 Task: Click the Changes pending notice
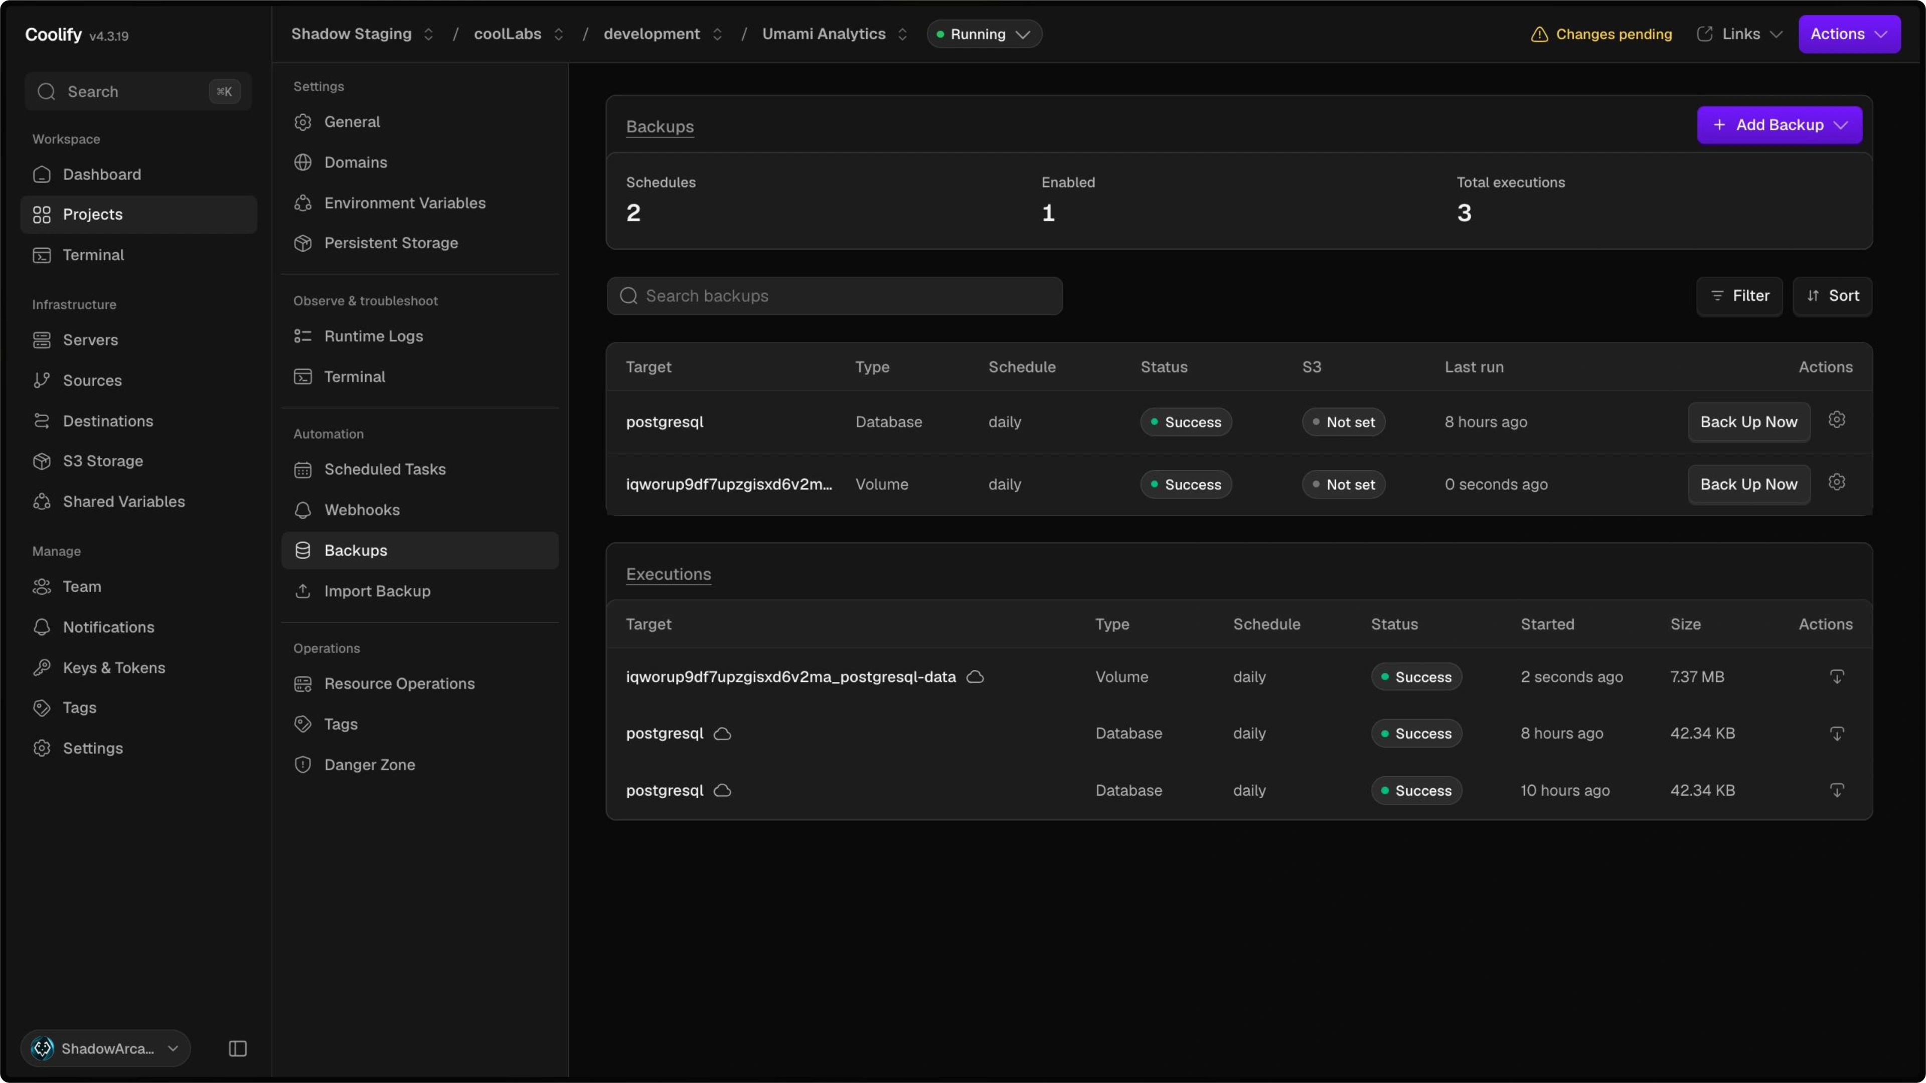(x=1601, y=35)
